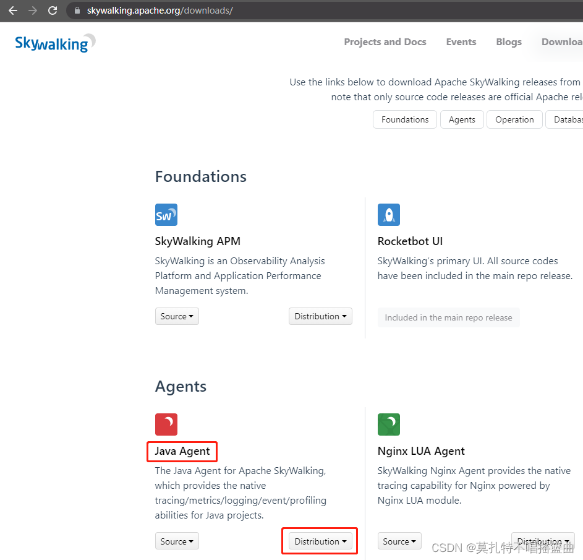
Task: Click the address bar URL field
Action: 324,11
